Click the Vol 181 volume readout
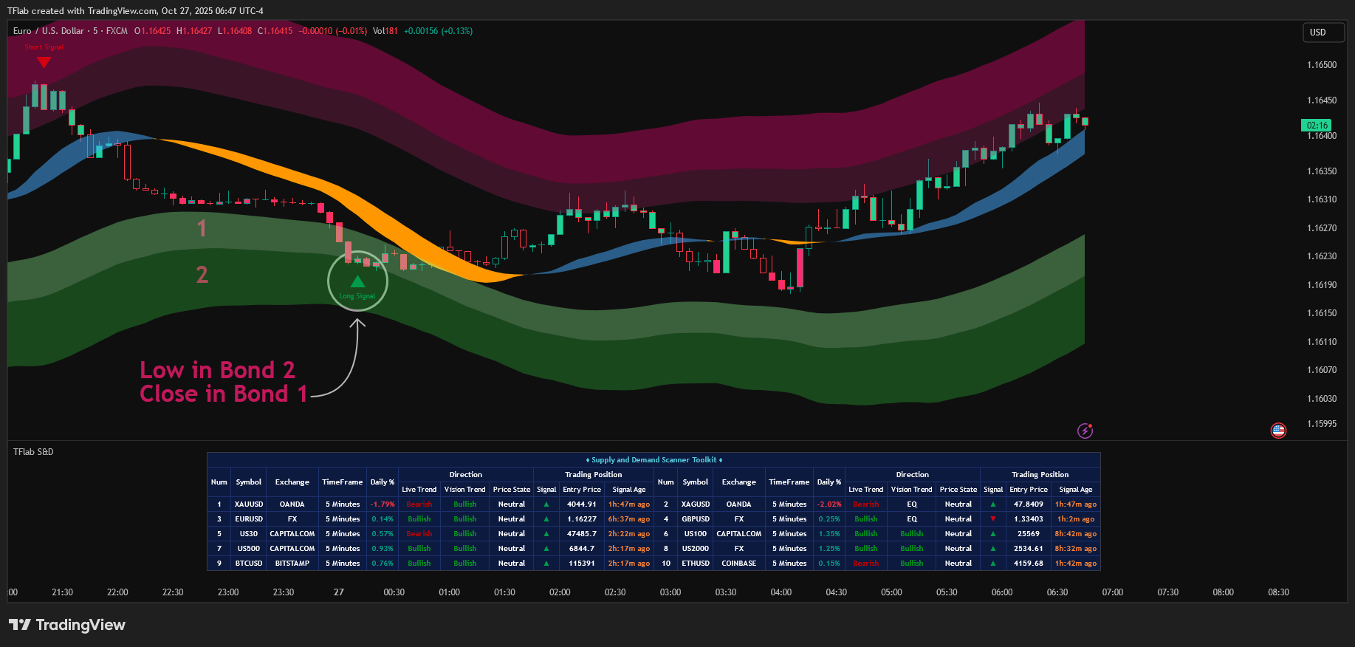 [385, 31]
